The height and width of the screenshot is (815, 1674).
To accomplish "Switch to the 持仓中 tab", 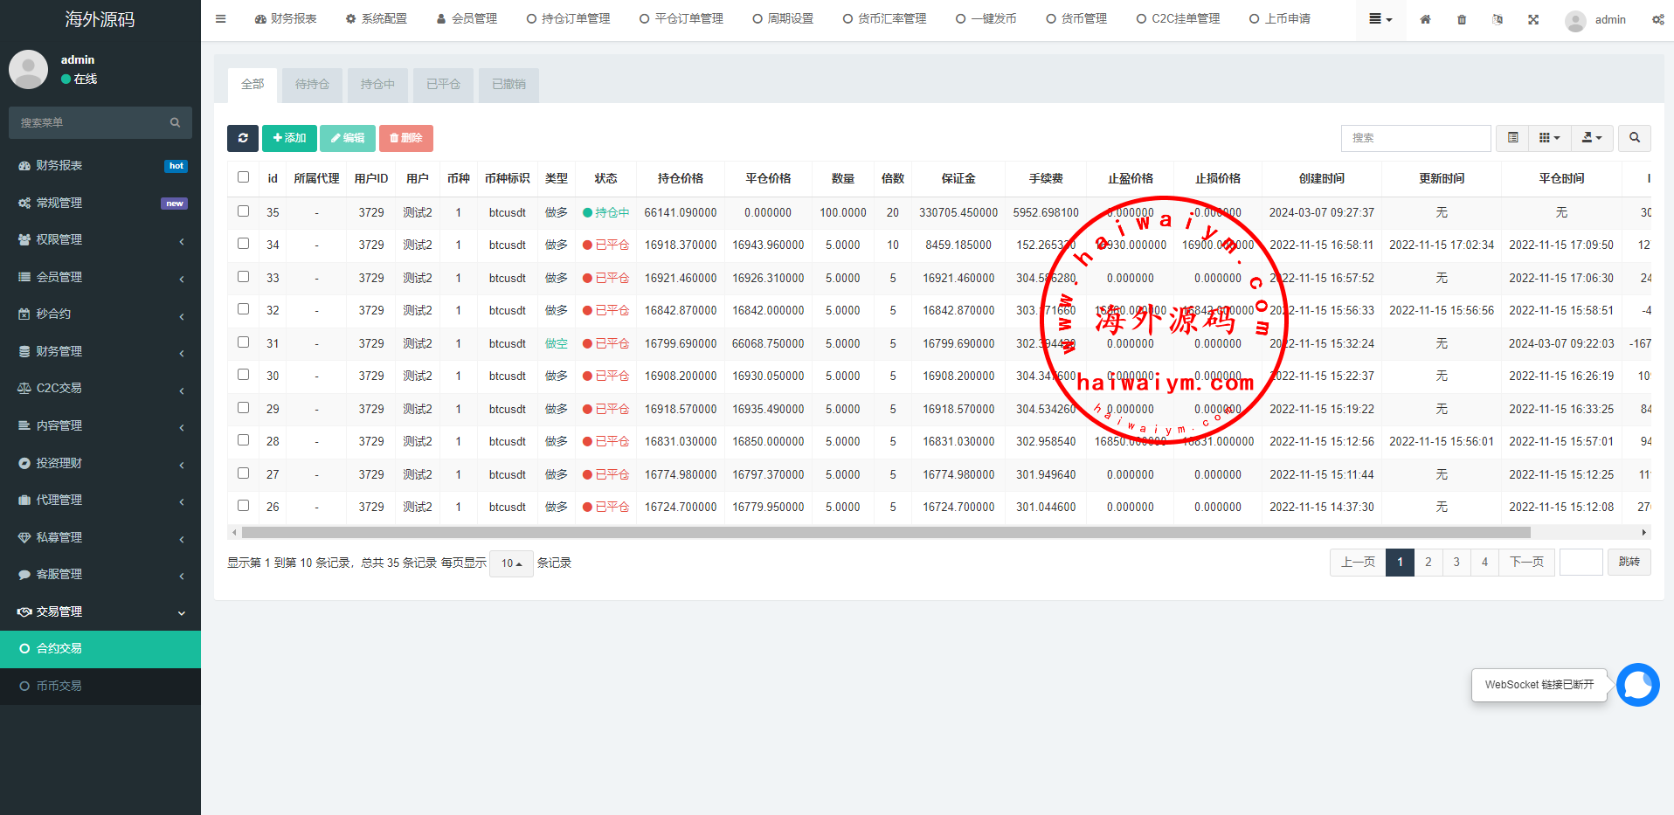I will [x=377, y=85].
